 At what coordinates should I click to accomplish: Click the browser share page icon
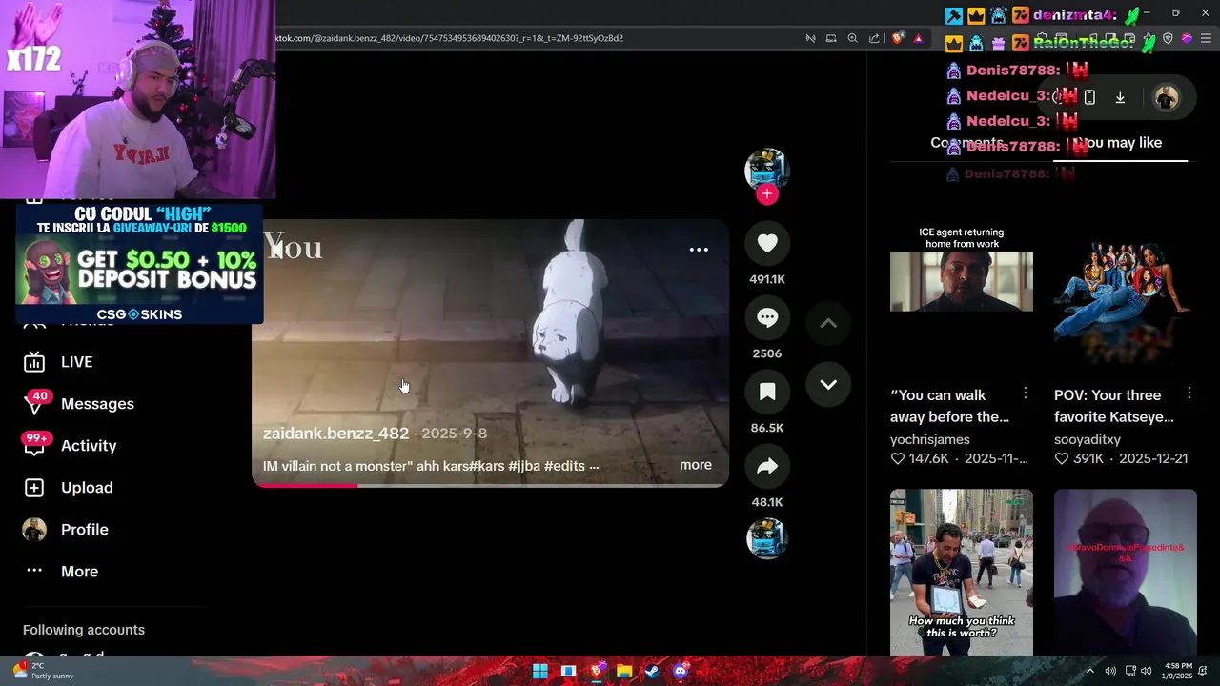(x=874, y=38)
